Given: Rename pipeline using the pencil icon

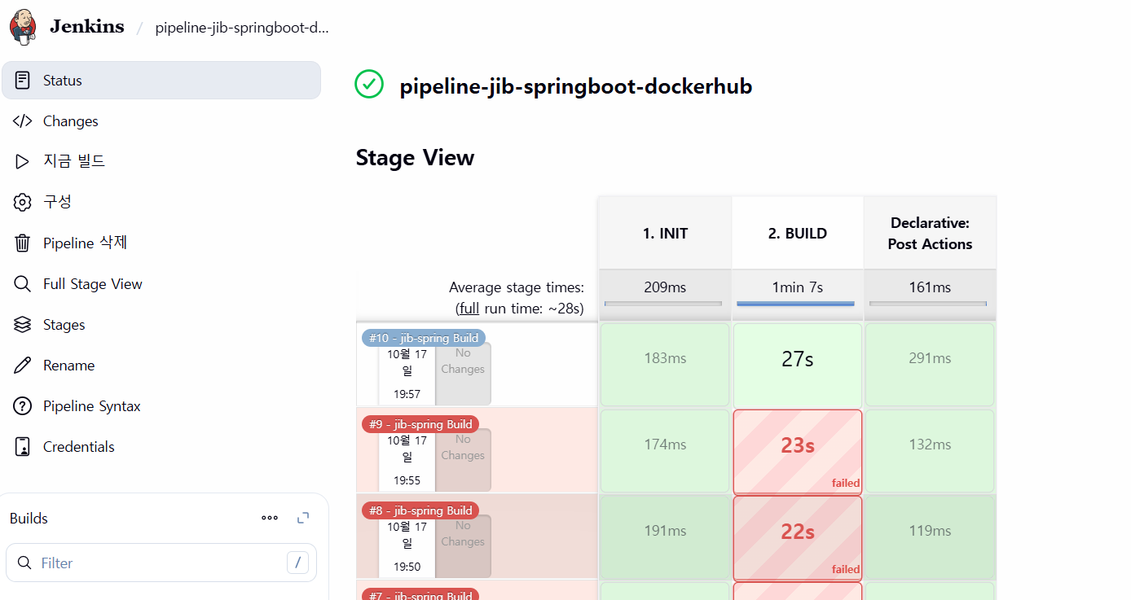Looking at the screenshot, I should [23, 366].
